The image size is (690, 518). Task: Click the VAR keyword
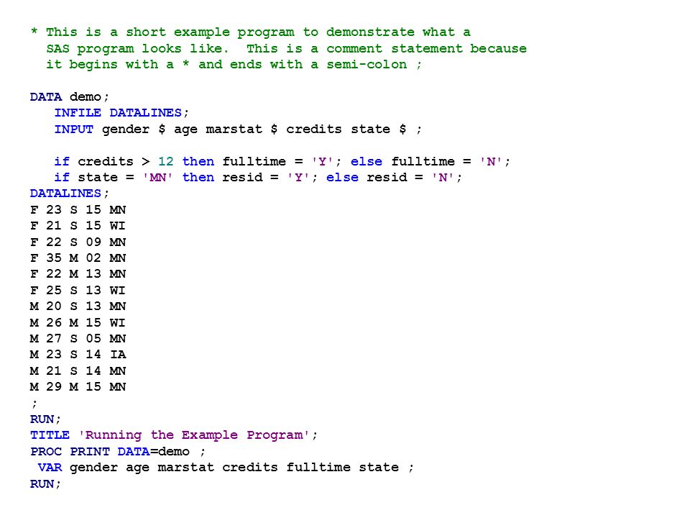click(50, 468)
